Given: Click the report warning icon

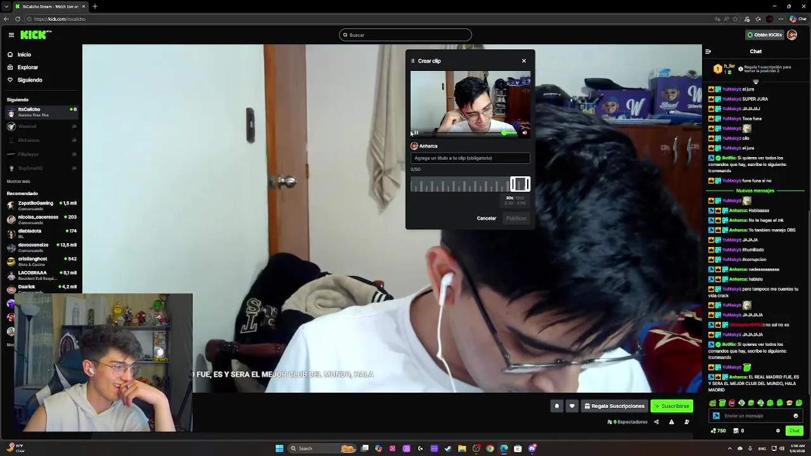Looking at the screenshot, I should pyautogui.click(x=672, y=422).
